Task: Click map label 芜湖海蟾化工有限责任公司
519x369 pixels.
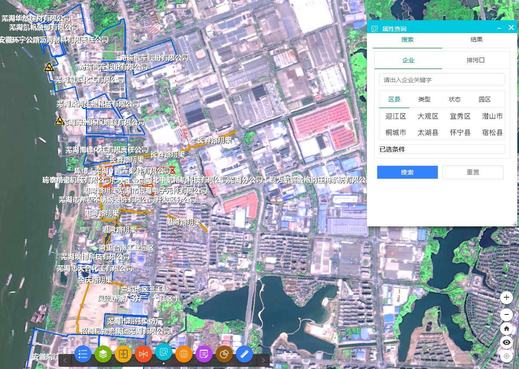Action: 107,150
